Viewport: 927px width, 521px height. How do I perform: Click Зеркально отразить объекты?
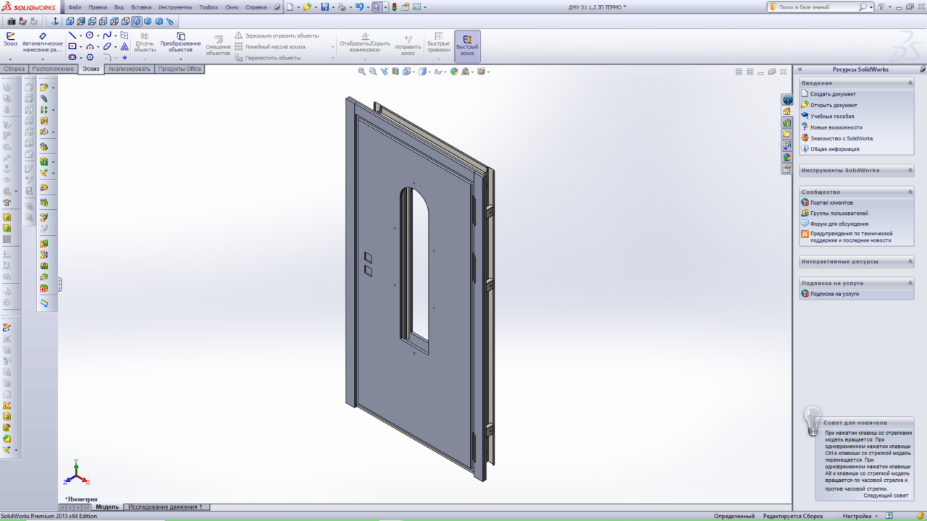tap(277, 35)
